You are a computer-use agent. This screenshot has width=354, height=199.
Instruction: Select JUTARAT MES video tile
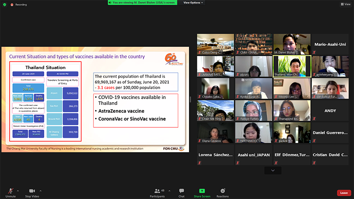(x=215, y=66)
